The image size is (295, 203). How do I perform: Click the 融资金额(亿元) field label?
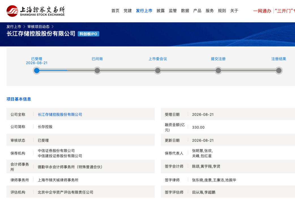(175, 127)
